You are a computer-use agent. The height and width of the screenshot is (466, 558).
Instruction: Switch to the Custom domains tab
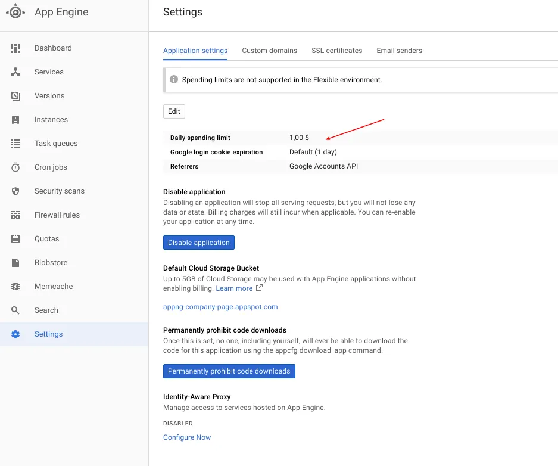(x=269, y=51)
